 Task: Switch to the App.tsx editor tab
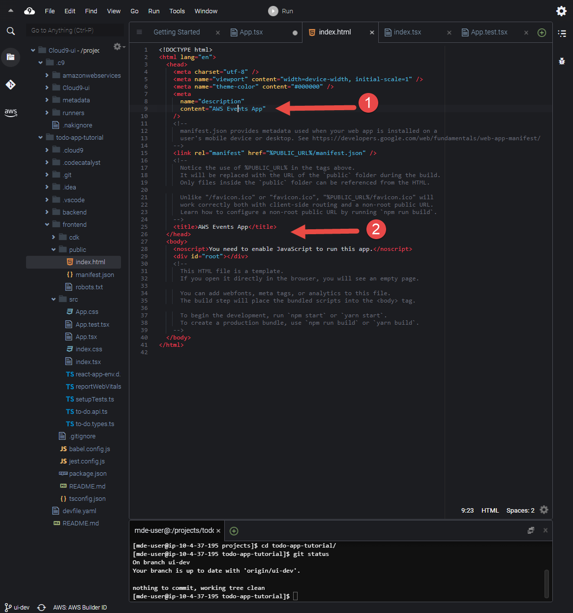[251, 32]
